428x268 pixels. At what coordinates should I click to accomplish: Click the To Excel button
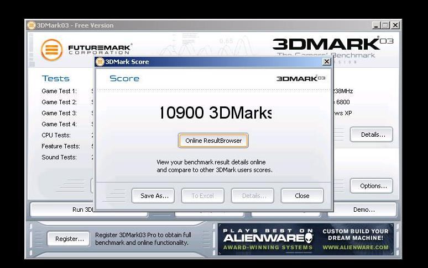tap(203, 196)
